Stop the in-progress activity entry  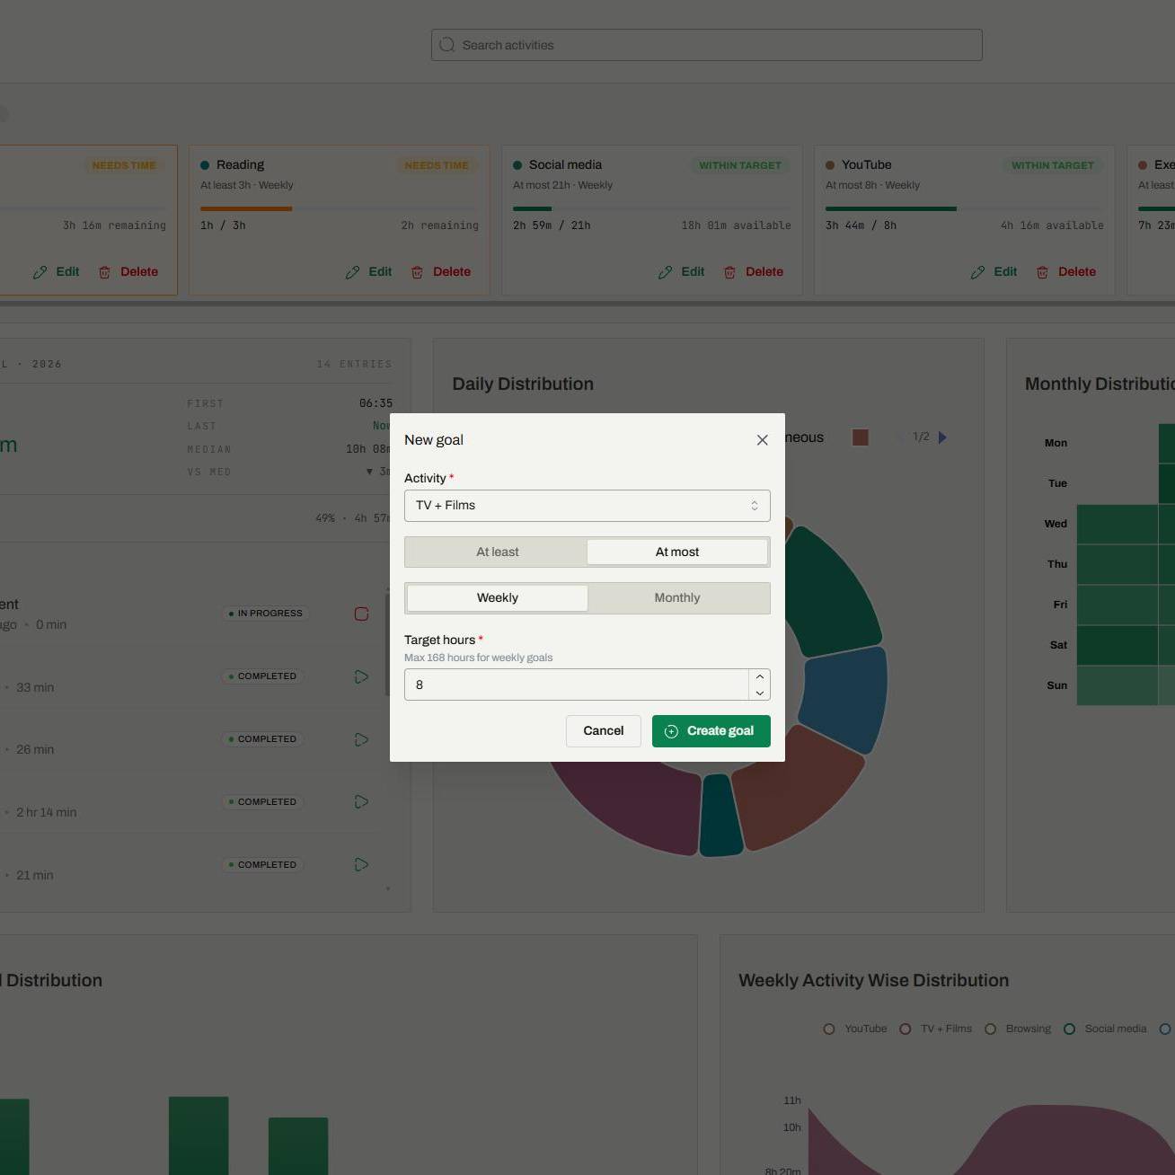[x=361, y=614]
